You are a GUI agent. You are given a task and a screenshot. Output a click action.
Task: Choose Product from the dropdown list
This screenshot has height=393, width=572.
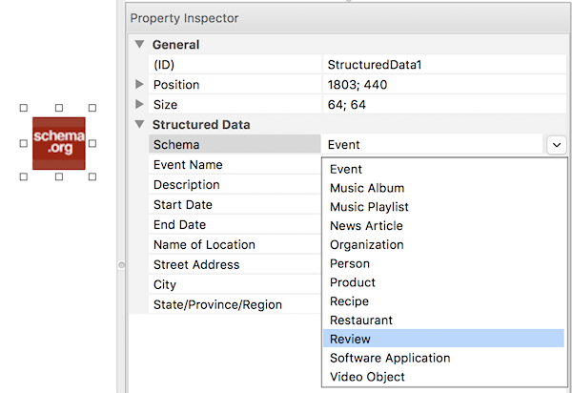pos(353,282)
